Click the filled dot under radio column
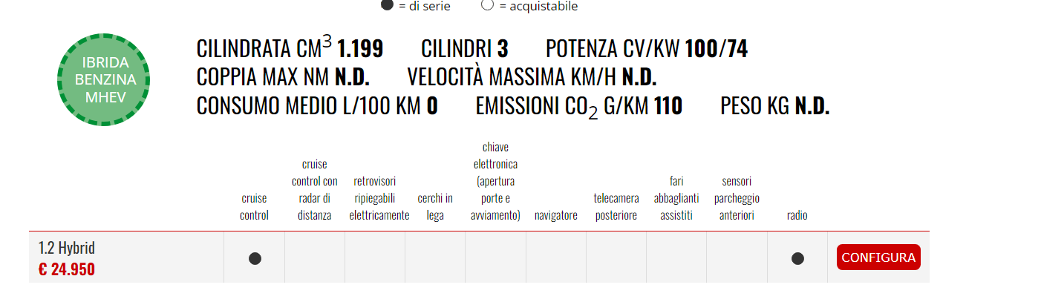This screenshot has height=299, width=1041. click(797, 258)
